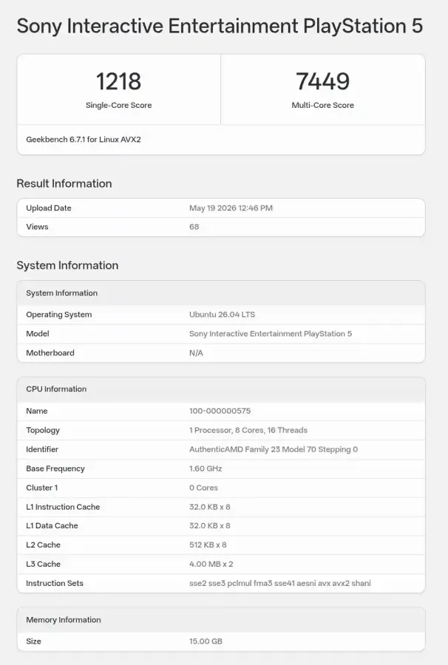Click the 'Topology' row label
Viewport: 448px width, 665px height.
43,430
